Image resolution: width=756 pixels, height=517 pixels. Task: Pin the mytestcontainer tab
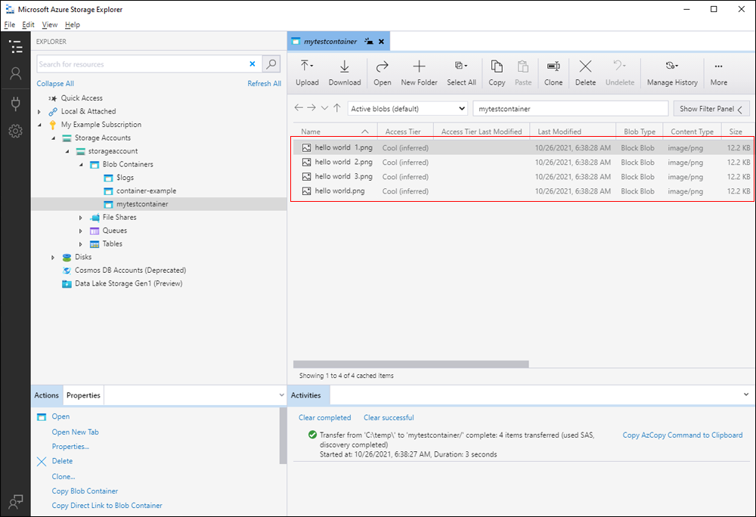point(369,42)
